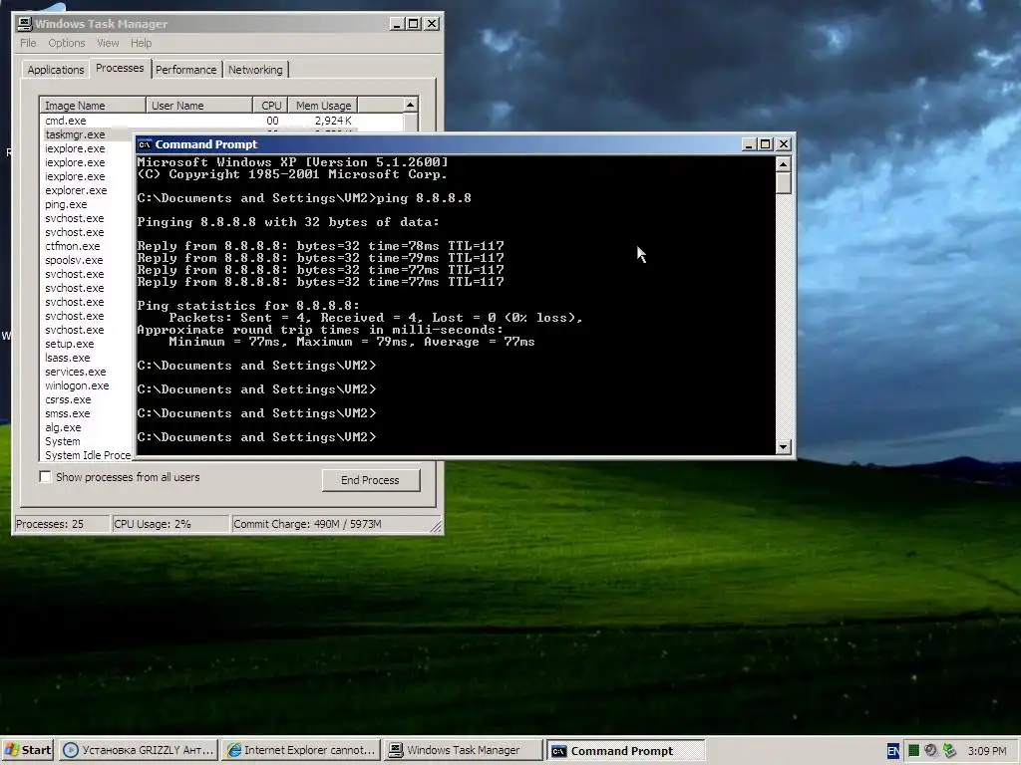Click Command Prompt taskbar button
The height and width of the screenshot is (765, 1021).
(x=625, y=750)
